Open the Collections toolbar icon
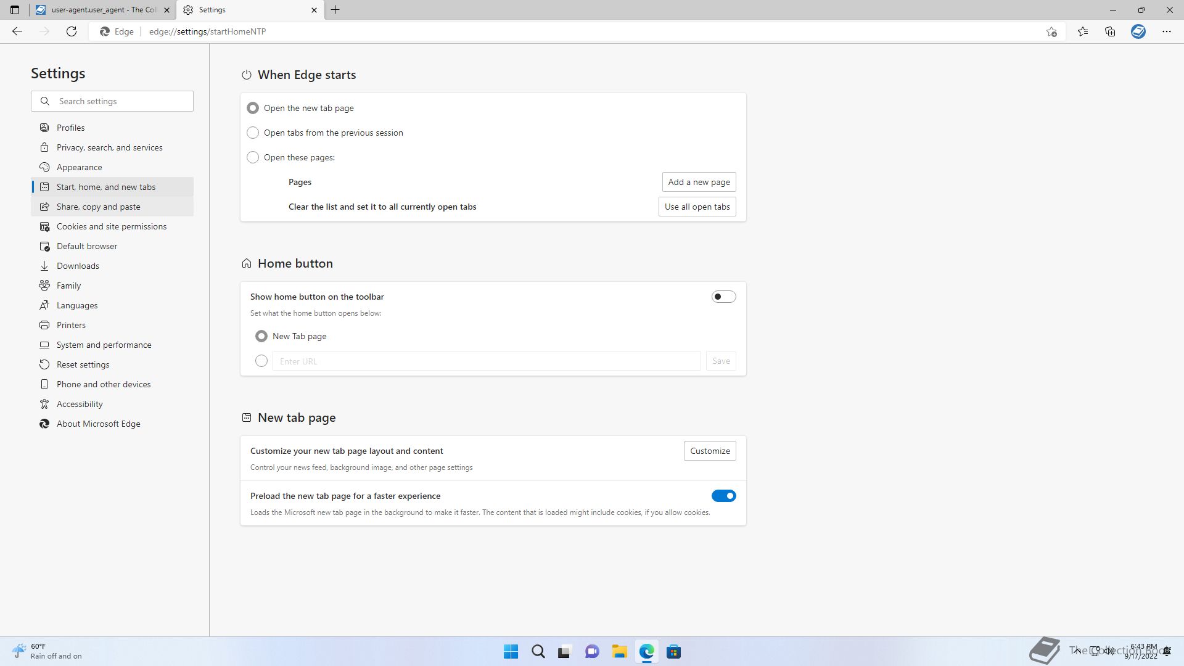This screenshot has width=1184, height=666. (1110, 31)
